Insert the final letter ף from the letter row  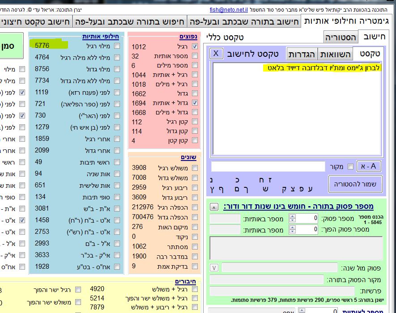point(223,189)
